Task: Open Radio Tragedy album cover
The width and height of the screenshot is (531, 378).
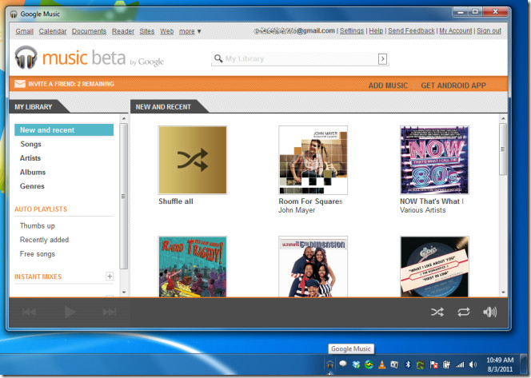Action: pos(193,267)
